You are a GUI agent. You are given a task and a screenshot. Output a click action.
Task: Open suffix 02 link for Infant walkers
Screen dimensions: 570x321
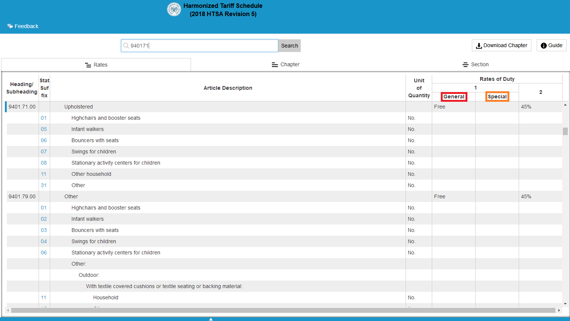[44, 219]
